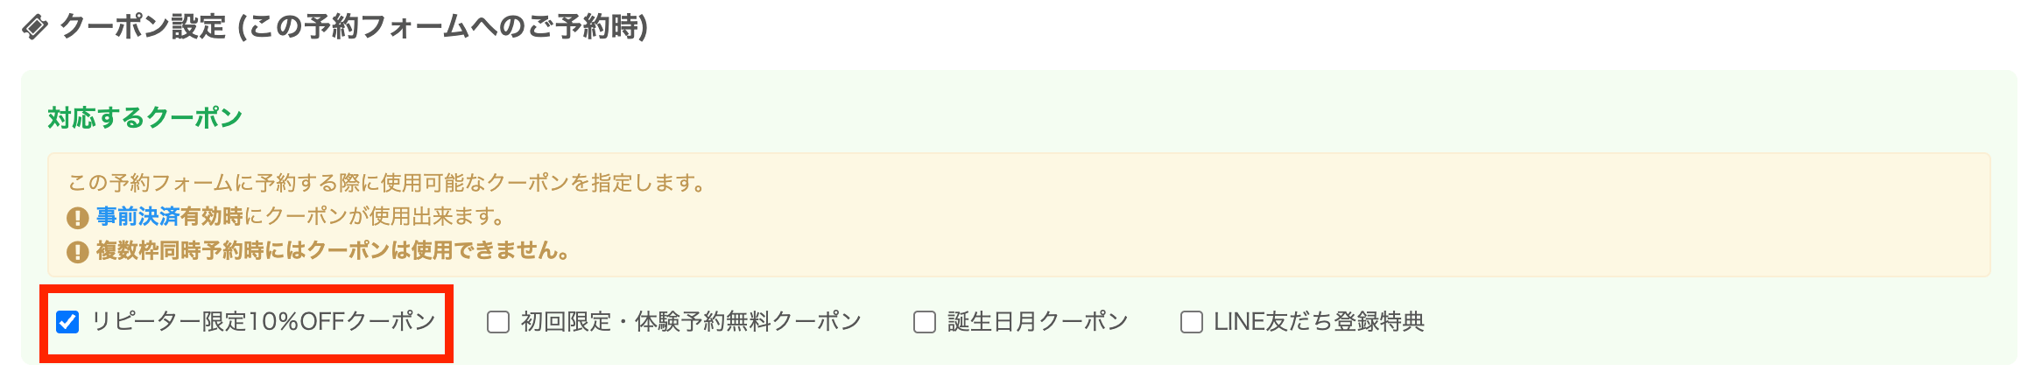Uncheck the リピーター限定10%OFFクーポン checkbox

[x=67, y=322]
